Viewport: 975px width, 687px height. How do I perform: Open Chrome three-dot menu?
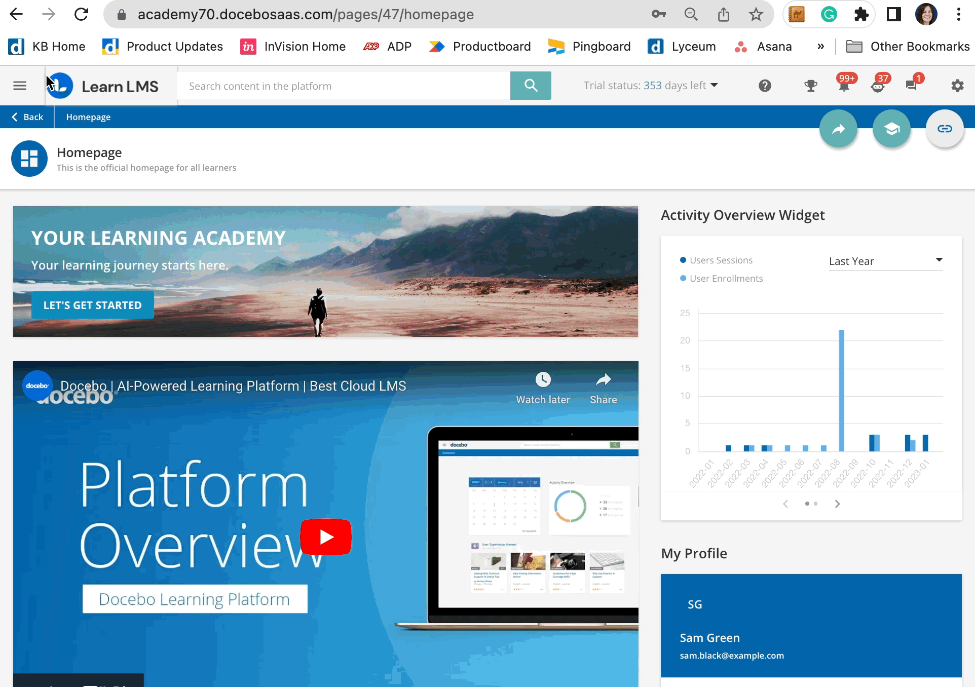point(958,14)
